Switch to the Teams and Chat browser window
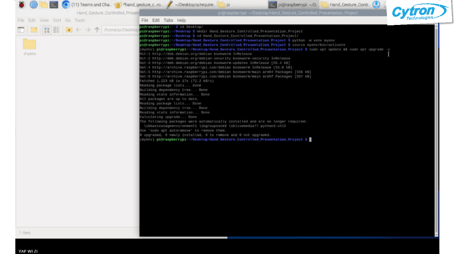The image size is (454, 254). [x=87, y=5]
